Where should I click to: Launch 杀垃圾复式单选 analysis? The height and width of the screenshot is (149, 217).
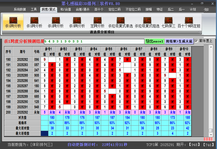(120, 22)
